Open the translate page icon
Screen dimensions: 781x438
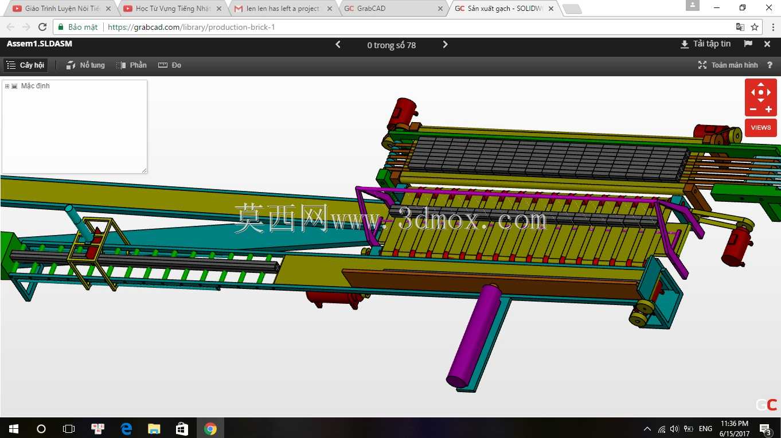pos(740,27)
